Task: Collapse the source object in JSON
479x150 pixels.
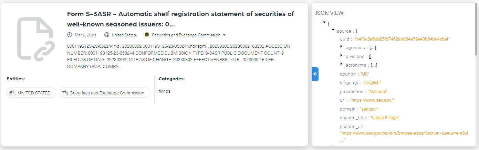Action: click(333, 30)
